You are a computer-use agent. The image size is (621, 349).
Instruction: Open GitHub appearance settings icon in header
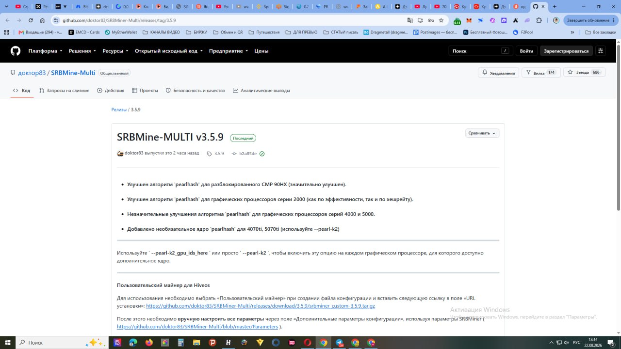(x=601, y=51)
